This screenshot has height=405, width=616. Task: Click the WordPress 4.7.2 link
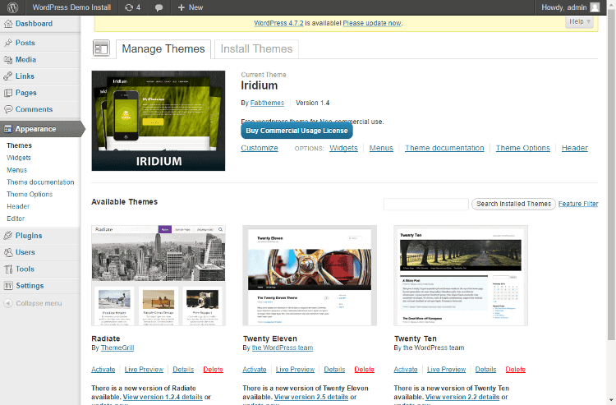click(278, 23)
